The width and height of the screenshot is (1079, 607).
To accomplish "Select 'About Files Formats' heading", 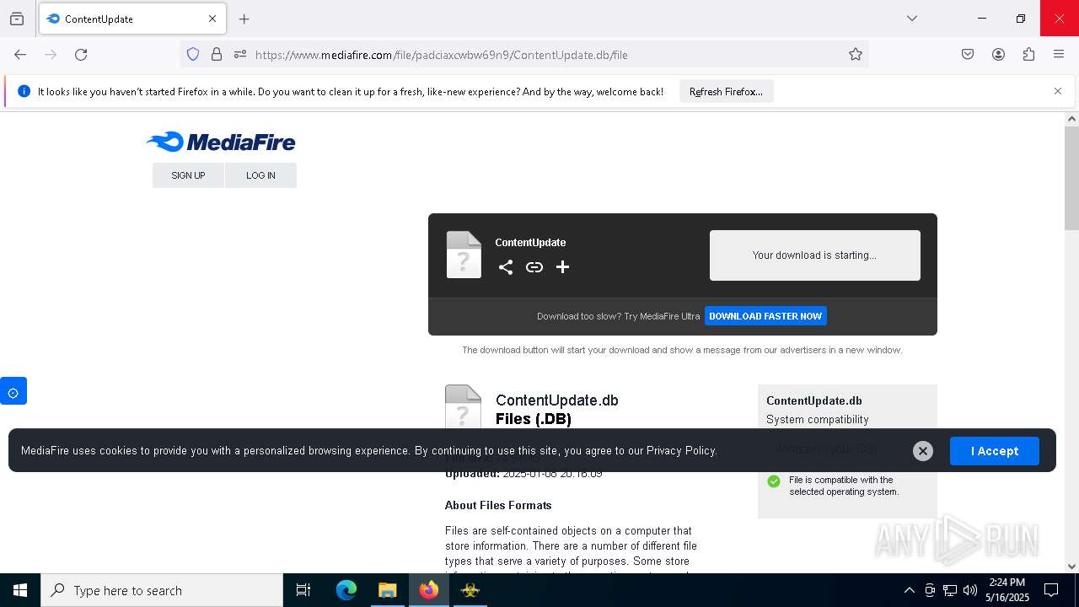I will (498, 505).
